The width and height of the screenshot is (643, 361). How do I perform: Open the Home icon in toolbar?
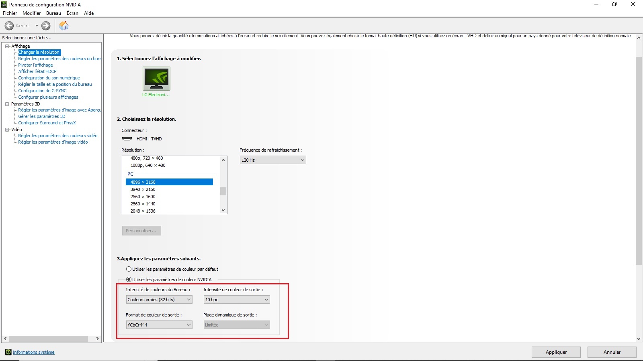click(x=64, y=26)
